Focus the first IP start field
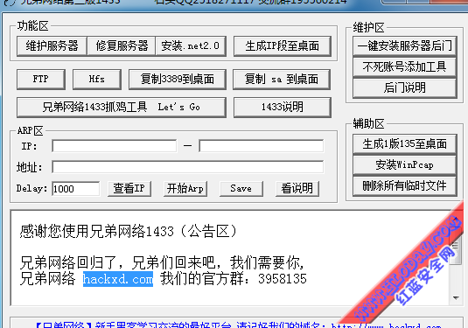The image size is (468, 328). [115, 146]
